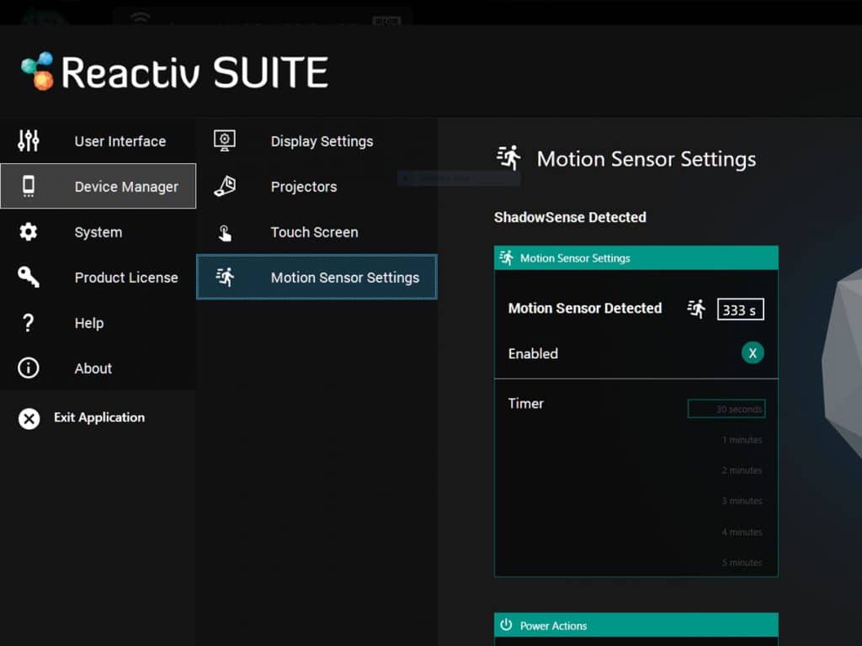862x646 pixels.
Task: Select the Device Manager menu item
Action: [98, 186]
